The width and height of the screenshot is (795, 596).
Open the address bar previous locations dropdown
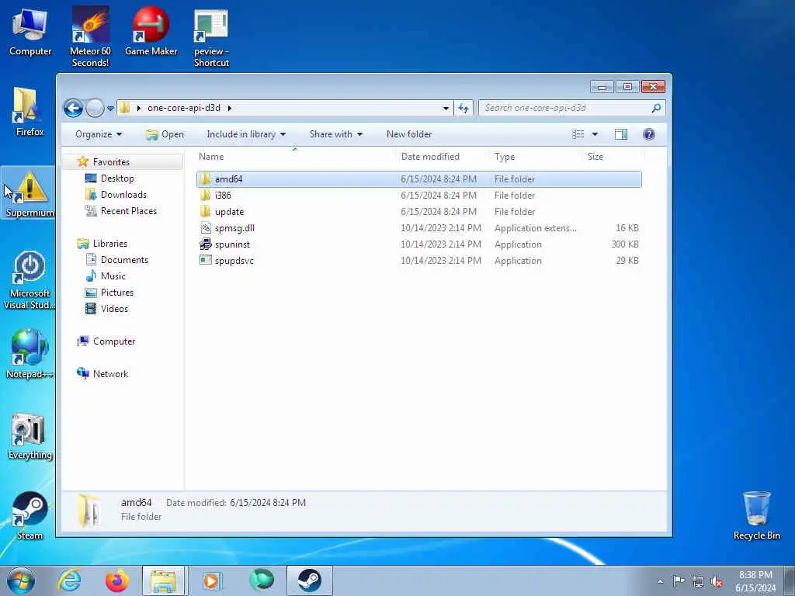446,108
